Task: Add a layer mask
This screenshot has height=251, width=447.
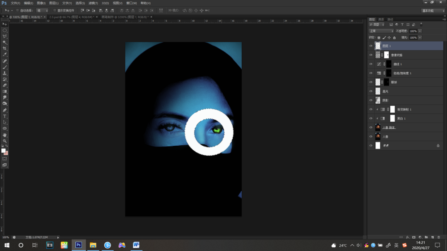Action: (413, 237)
